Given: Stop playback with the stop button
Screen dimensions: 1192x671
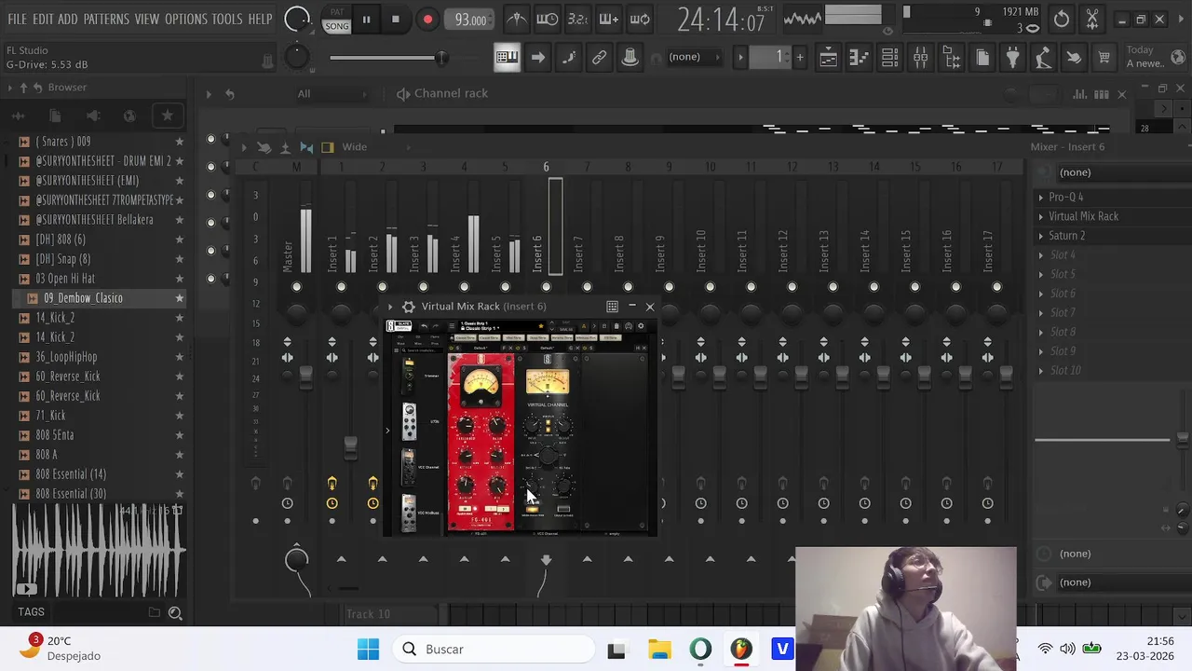Looking at the screenshot, I should (395, 19).
